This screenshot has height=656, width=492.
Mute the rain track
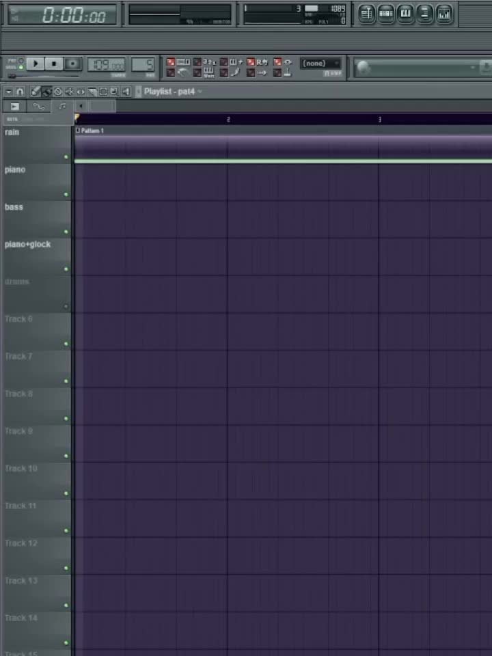coord(66,157)
